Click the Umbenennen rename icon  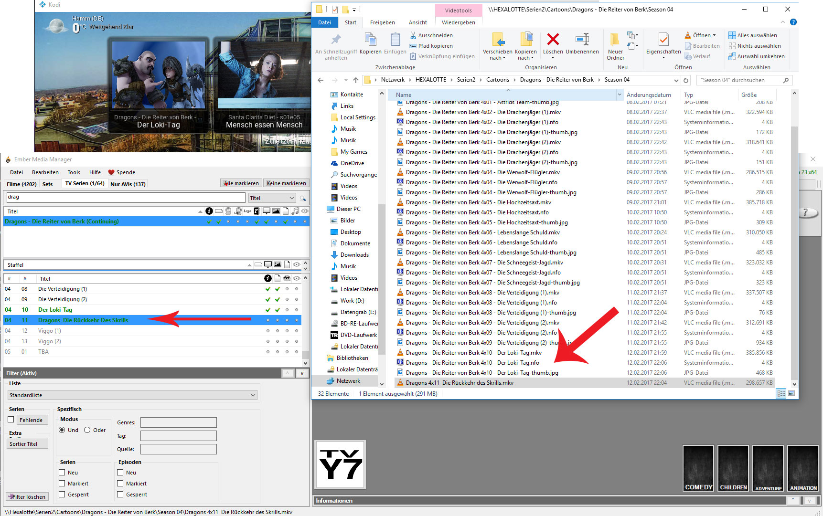(582, 39)
